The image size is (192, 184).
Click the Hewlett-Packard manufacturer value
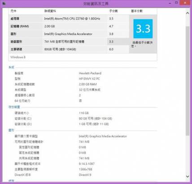tap(90, 73)
